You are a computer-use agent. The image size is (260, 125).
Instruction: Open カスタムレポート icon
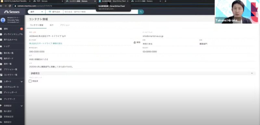click(x=1, y=87)
